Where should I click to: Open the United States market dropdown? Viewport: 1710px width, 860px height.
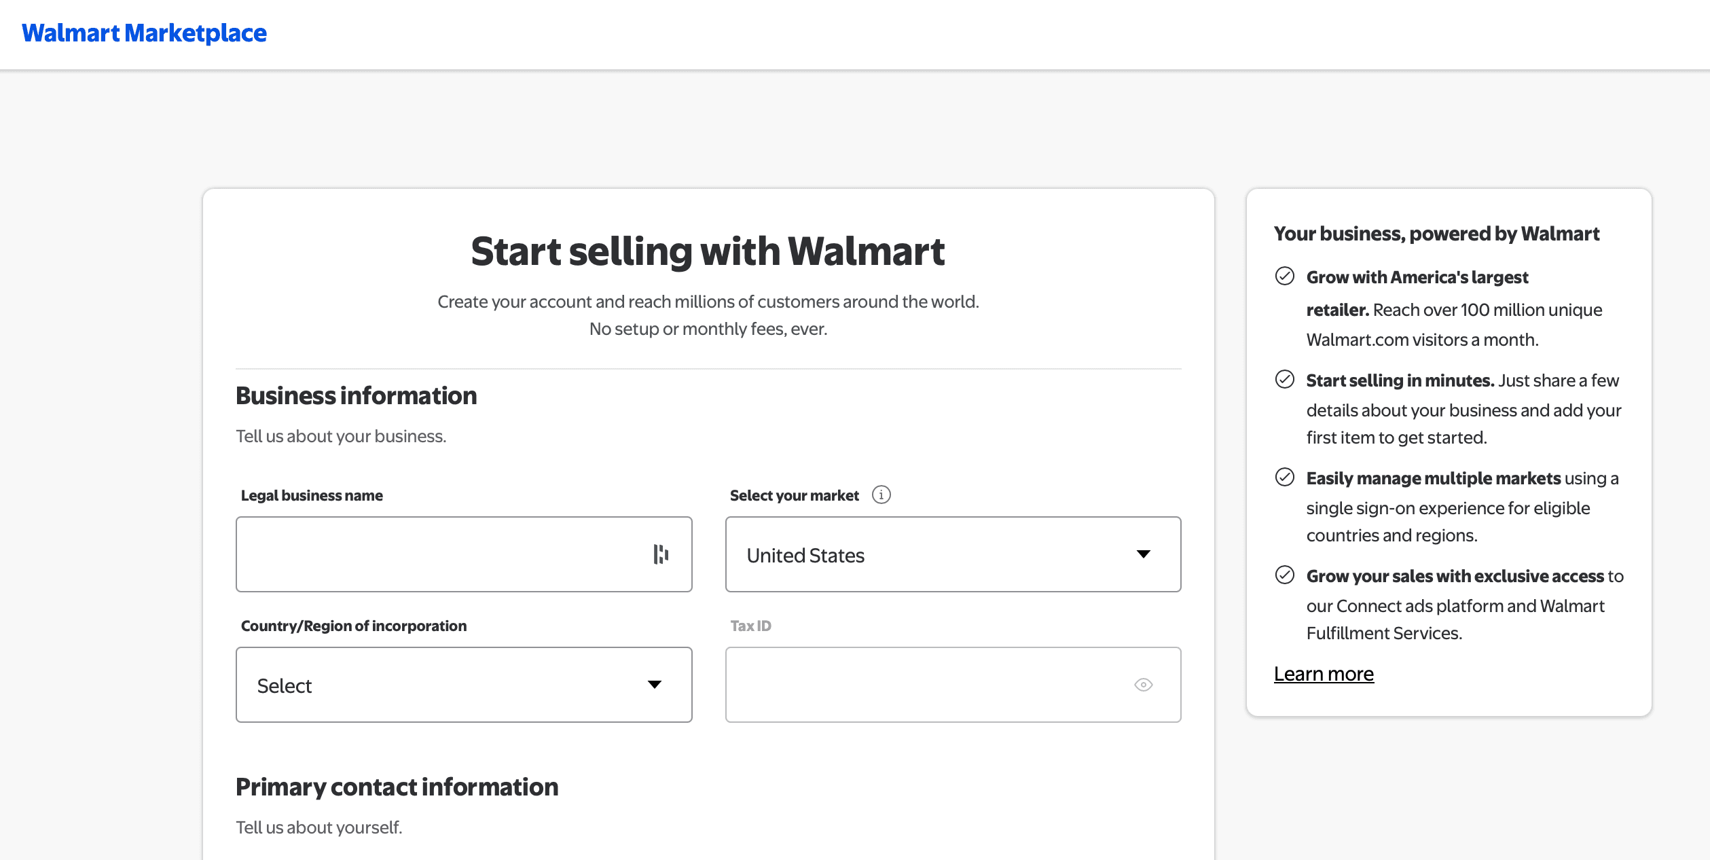coord(953,554)
